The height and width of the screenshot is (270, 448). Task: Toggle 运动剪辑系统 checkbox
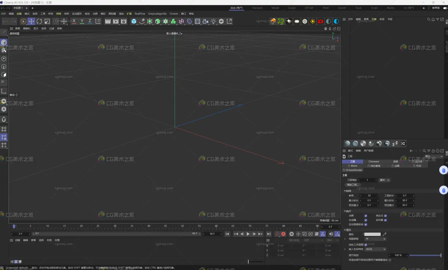tap(366, 224)
